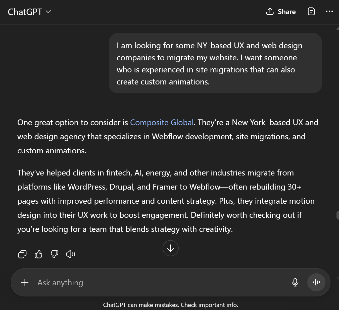Open the attachment options with the plus icon

25,282
